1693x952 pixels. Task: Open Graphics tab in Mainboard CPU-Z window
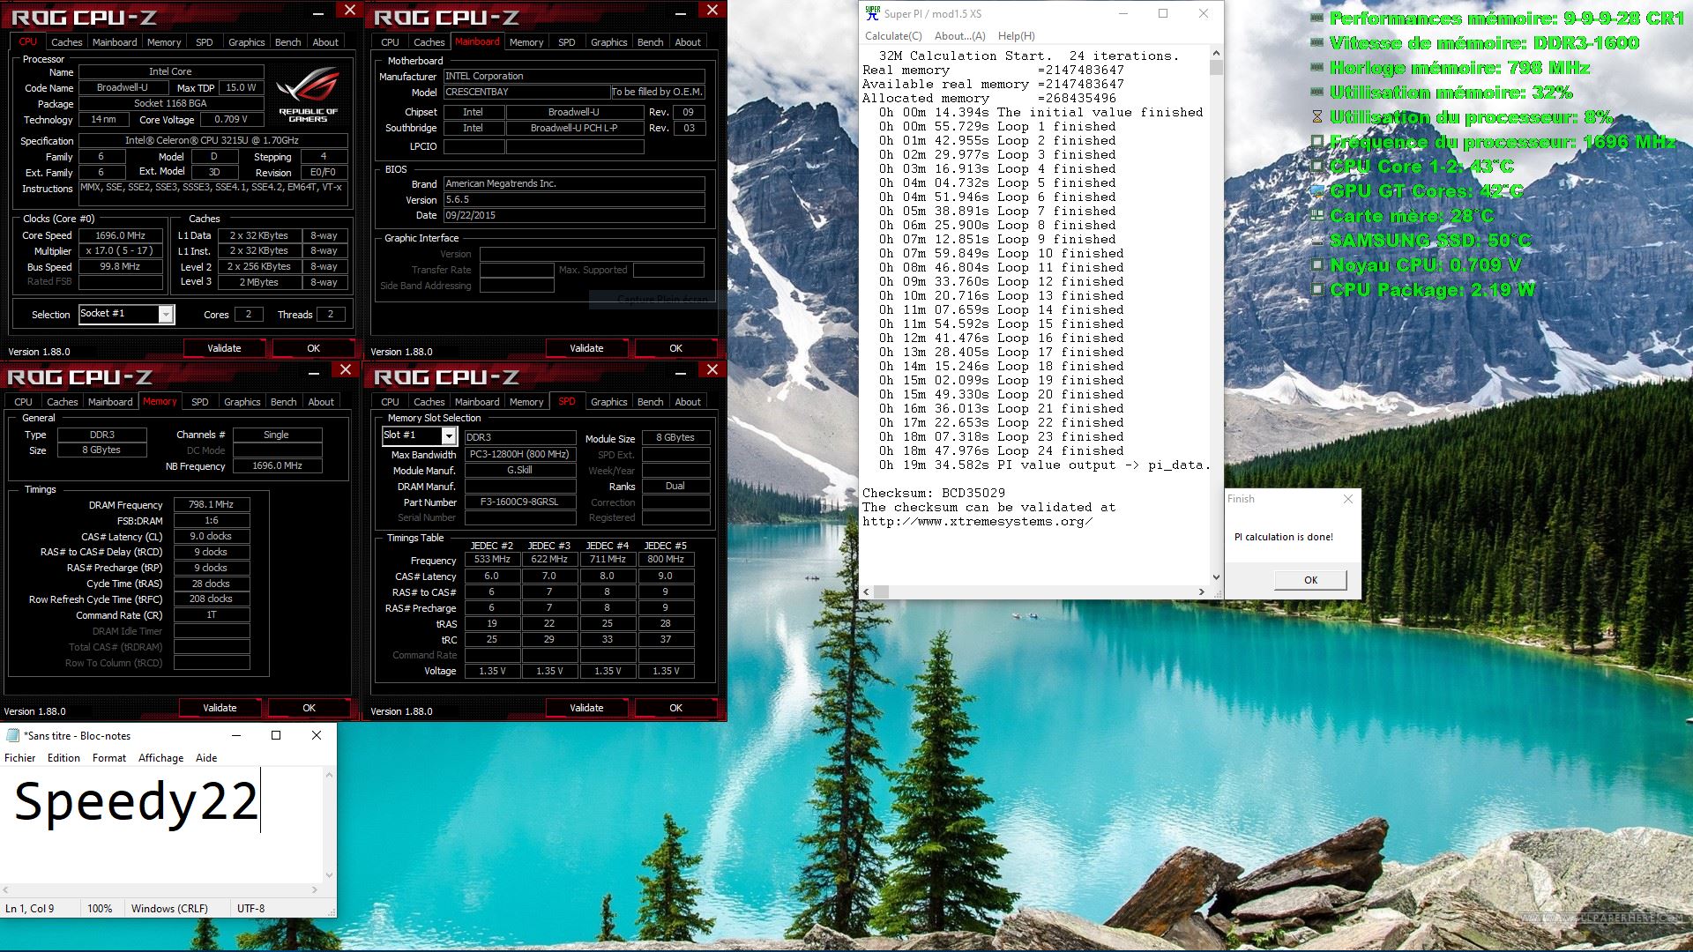pyautogui.click(x=608, y=42)
